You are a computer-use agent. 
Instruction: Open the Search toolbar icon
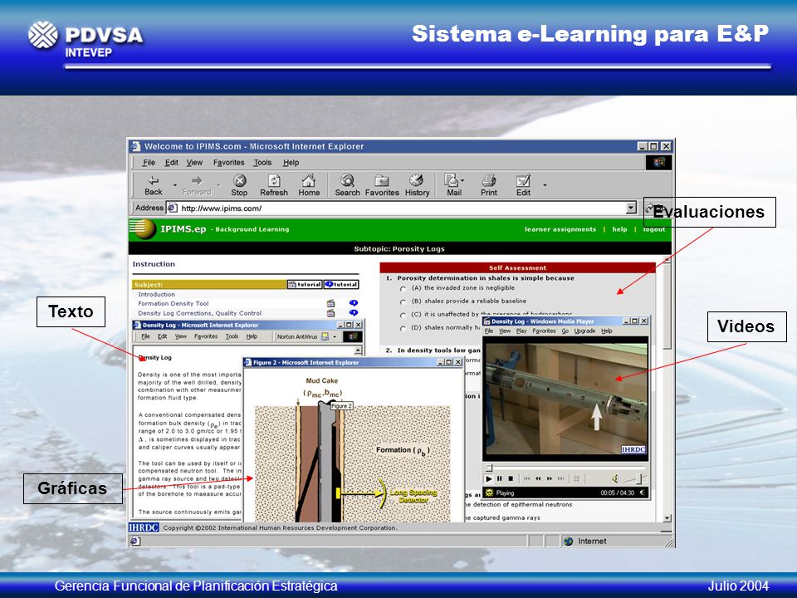pyautogui.click(x=347, y=185)
